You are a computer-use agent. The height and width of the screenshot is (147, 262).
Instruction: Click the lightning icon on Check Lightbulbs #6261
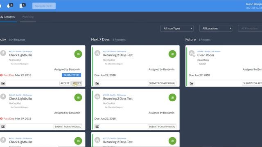tap(3, 140)
